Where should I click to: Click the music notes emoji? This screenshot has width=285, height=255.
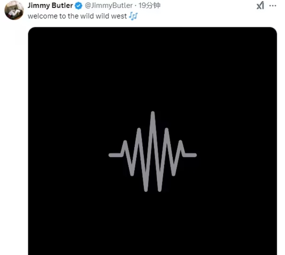click(133, 17)
